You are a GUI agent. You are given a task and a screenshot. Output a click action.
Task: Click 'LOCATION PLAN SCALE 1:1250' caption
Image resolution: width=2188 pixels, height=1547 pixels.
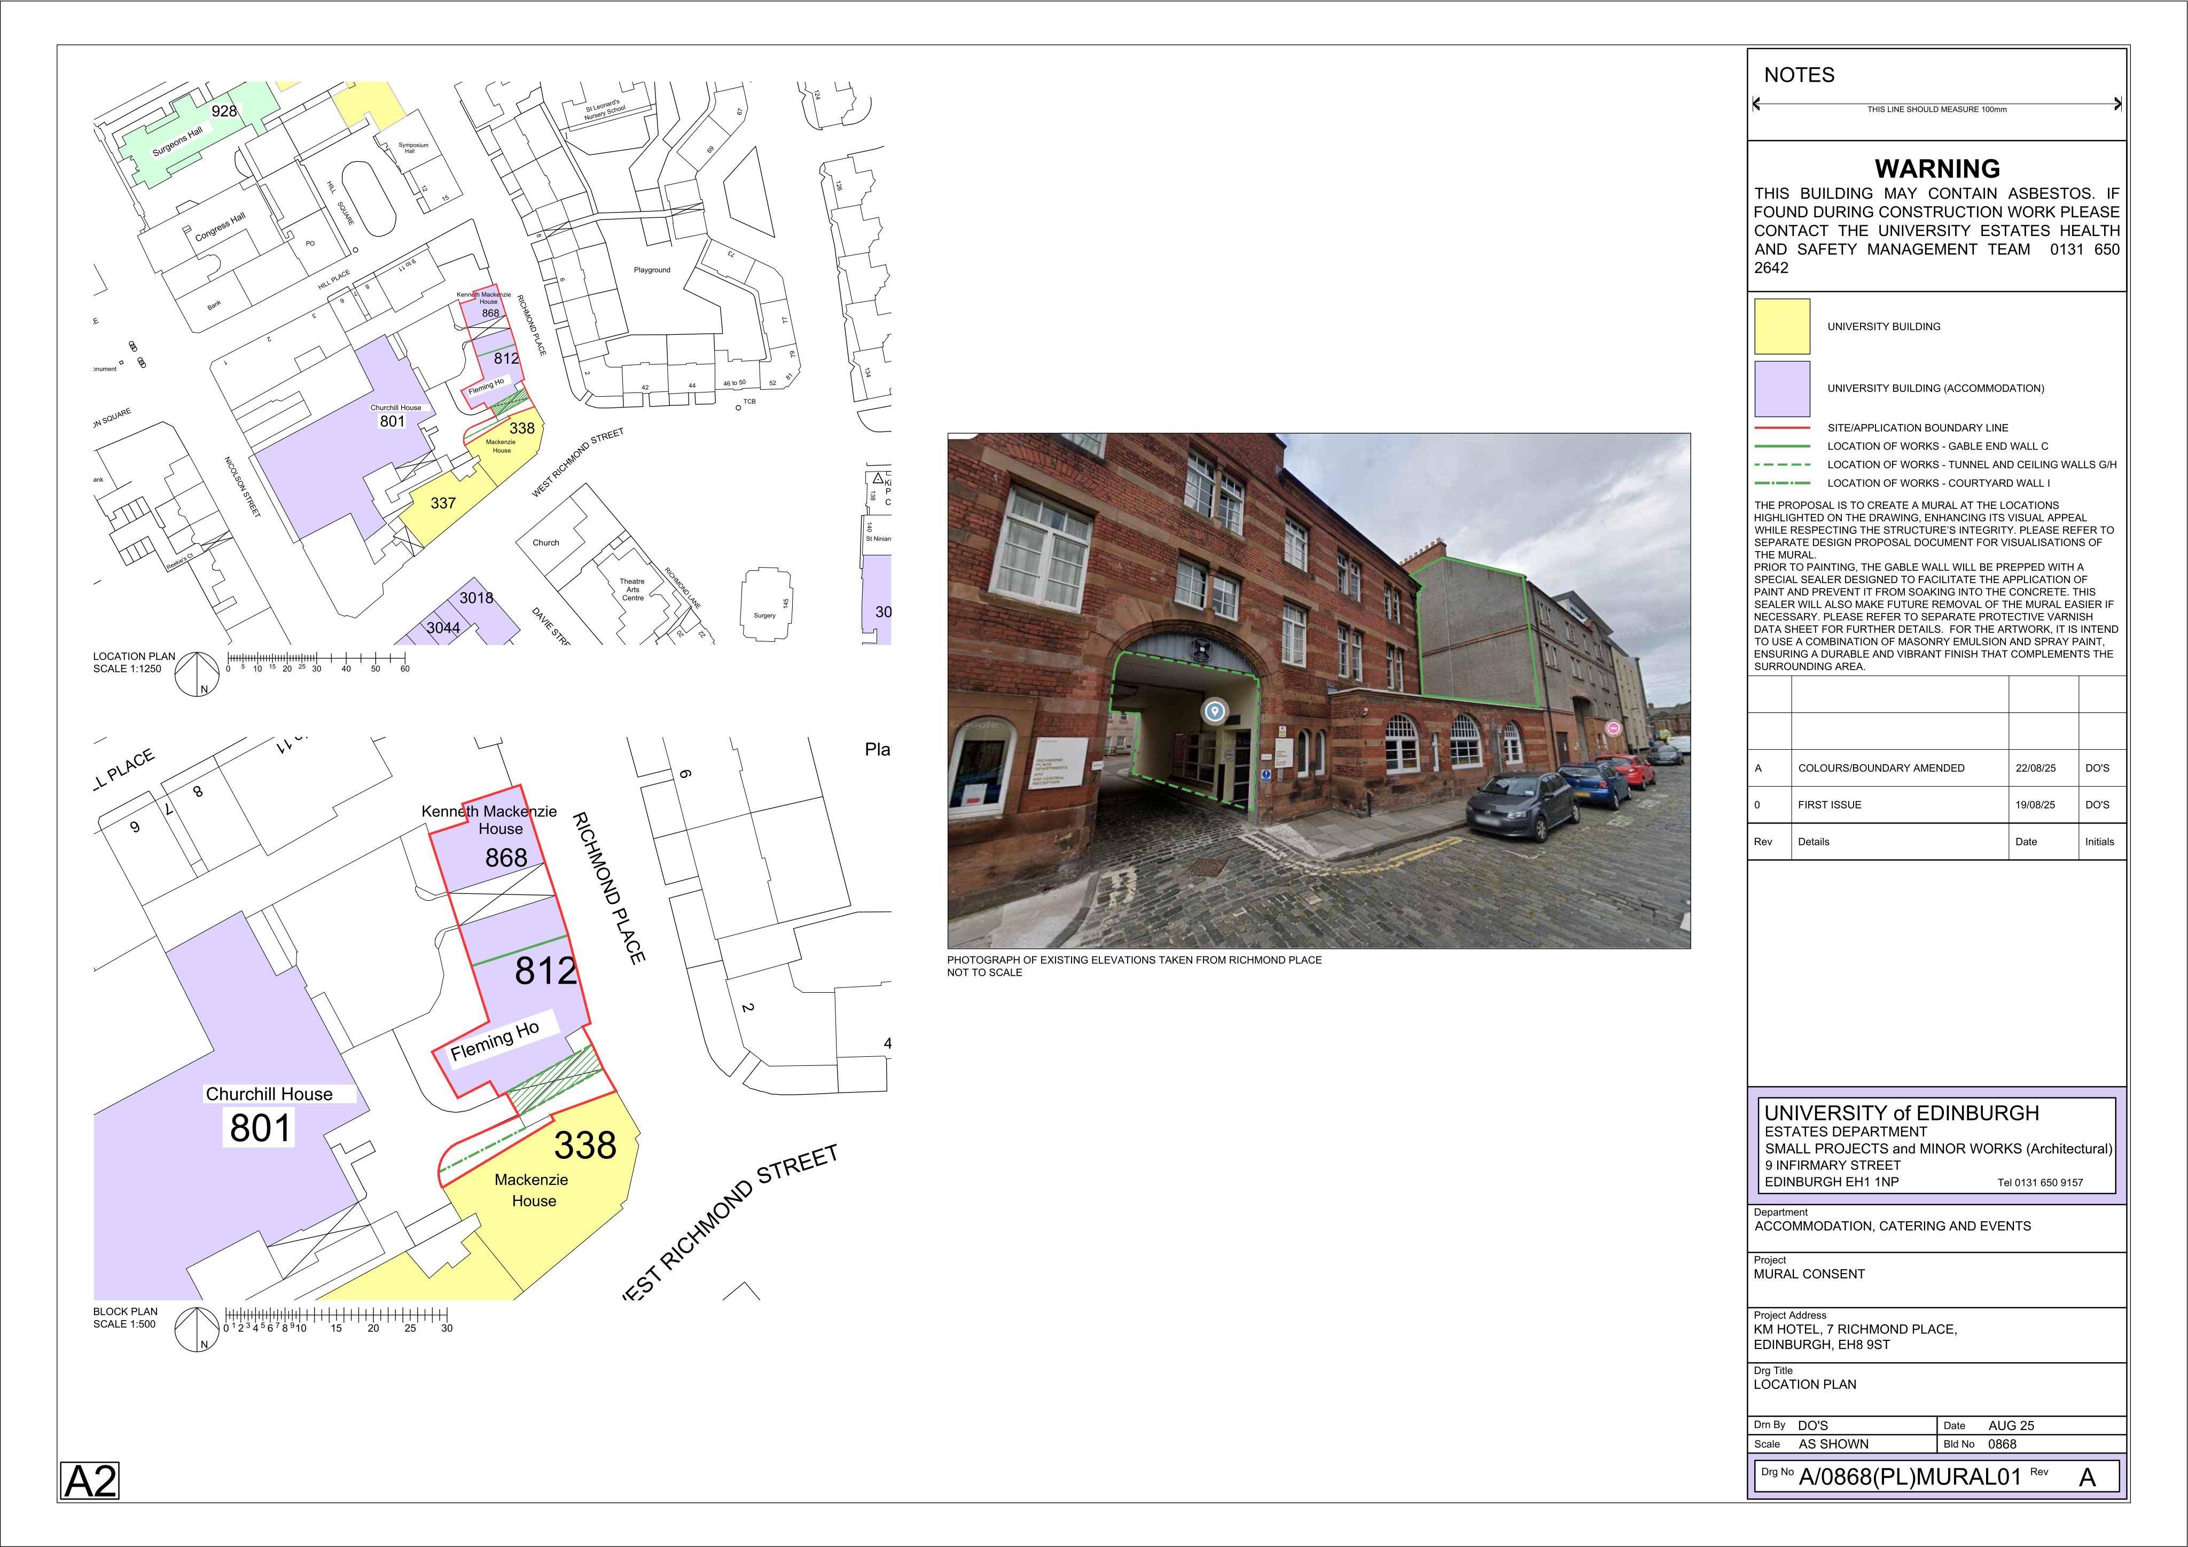tap(134, 663)
